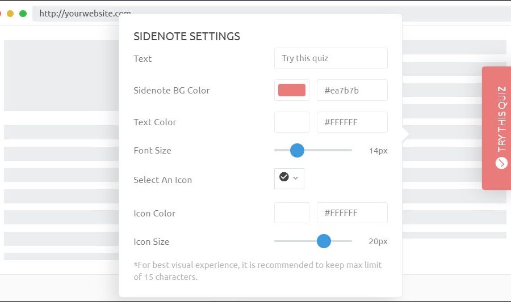Click the Icon Size slider handle

(324, 241)
